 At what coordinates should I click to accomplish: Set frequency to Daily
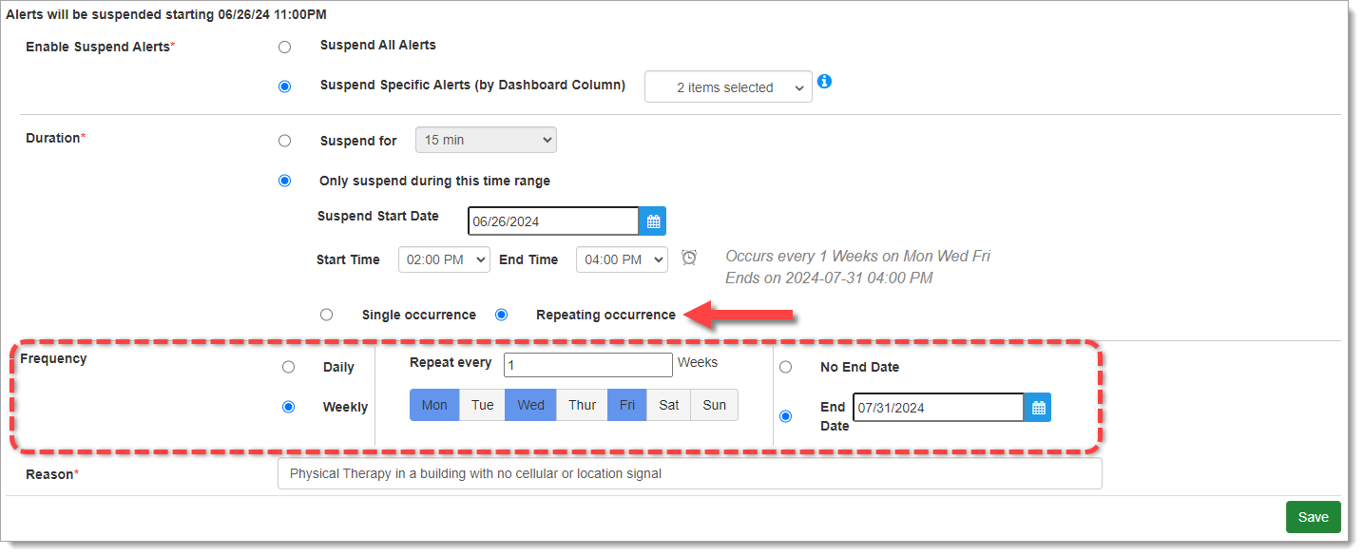click(x=288, y=367)
